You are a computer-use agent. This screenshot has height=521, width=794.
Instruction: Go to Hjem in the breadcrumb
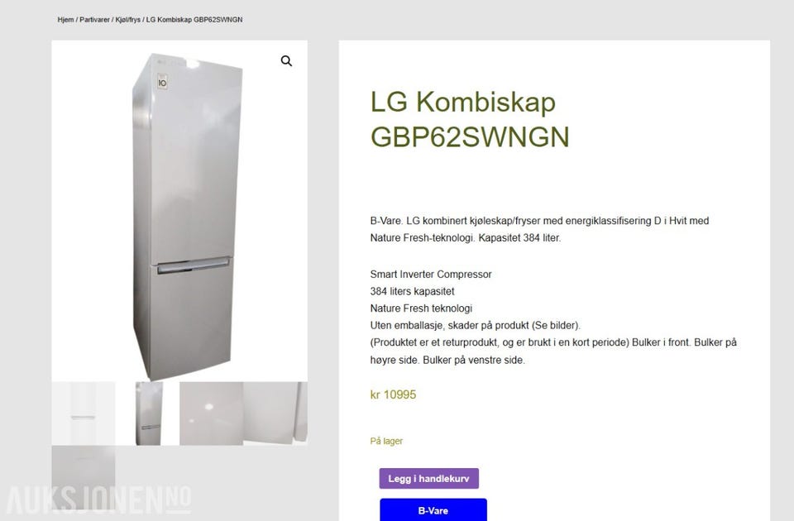click(65, 20)
